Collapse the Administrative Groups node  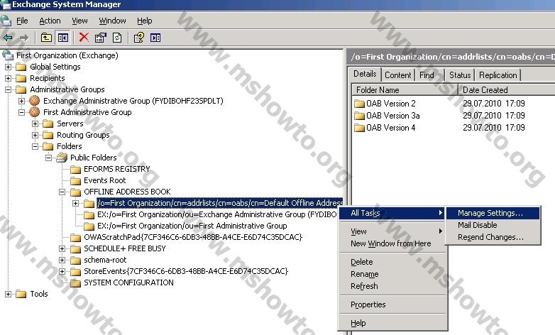coord(8,89)
